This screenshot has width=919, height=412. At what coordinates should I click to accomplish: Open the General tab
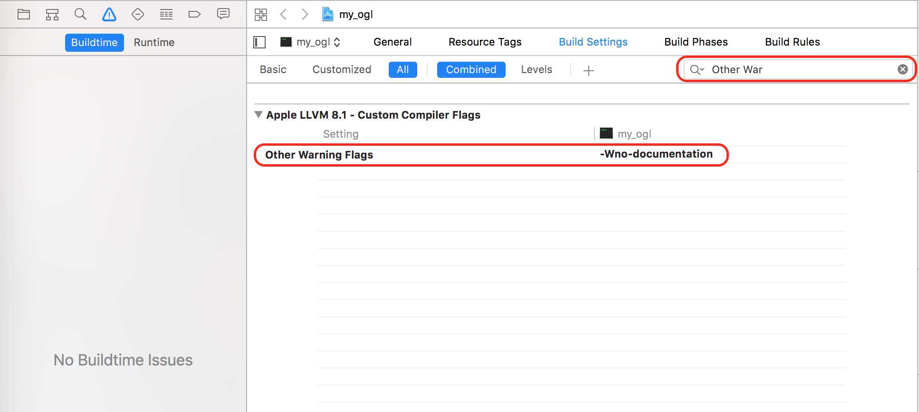[392, 42]
